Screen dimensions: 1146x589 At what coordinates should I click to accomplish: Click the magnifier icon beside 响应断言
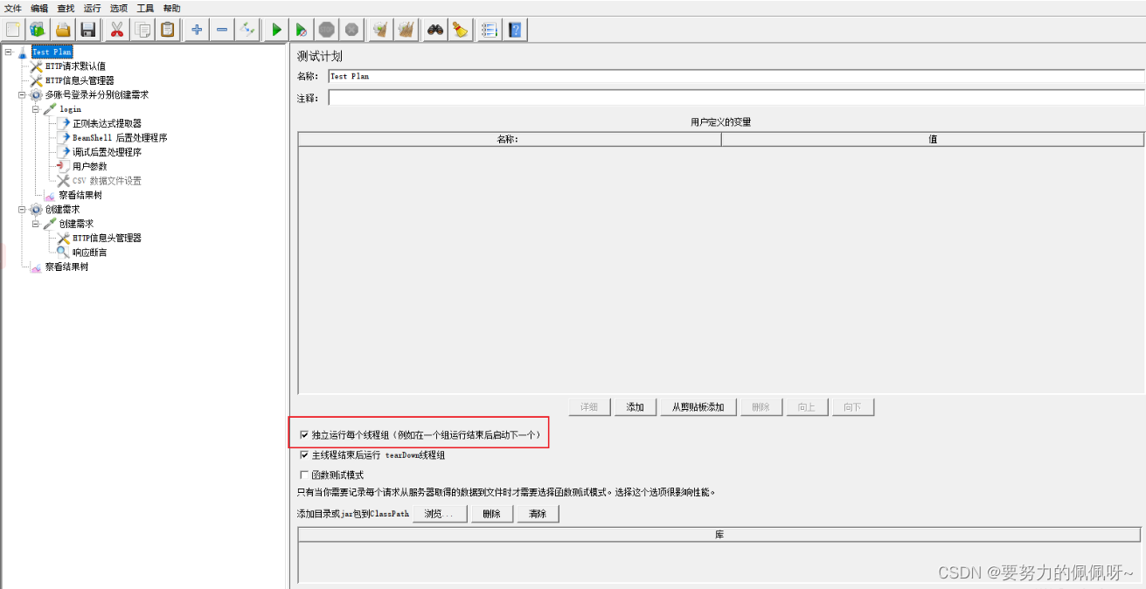[63, 253]
